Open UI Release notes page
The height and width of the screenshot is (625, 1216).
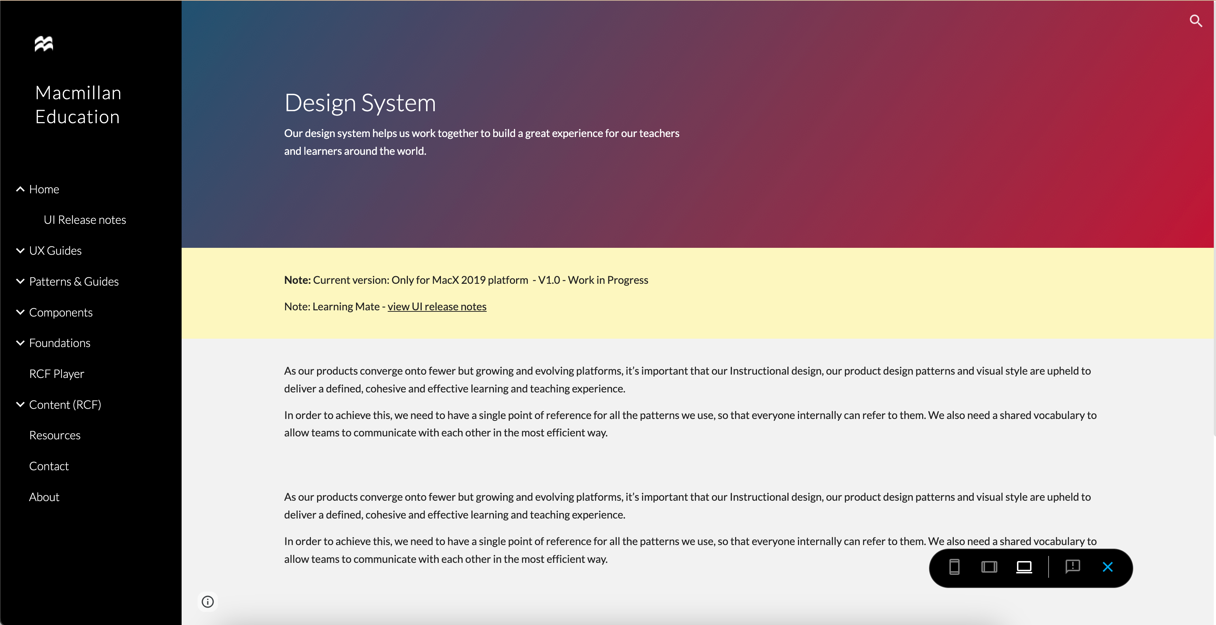click(x=85, y=220)
